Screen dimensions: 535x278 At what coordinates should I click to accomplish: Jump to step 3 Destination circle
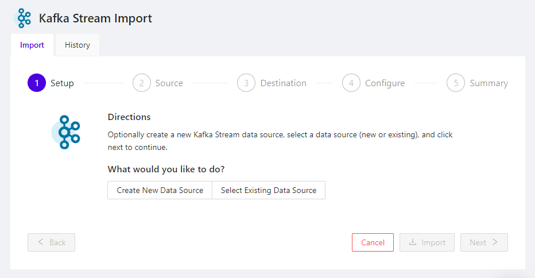tap(246, 83)
